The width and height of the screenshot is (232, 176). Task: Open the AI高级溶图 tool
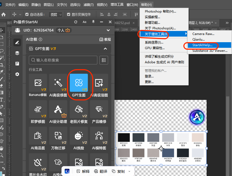tap(99, 85)
